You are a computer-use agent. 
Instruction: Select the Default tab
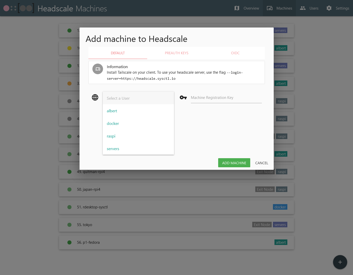pyautogui.click(x=118, y=53)
